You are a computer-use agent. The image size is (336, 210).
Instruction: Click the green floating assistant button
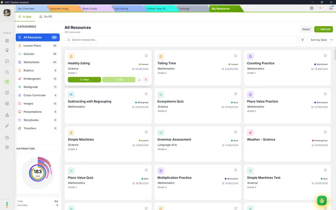pos(322,201)
